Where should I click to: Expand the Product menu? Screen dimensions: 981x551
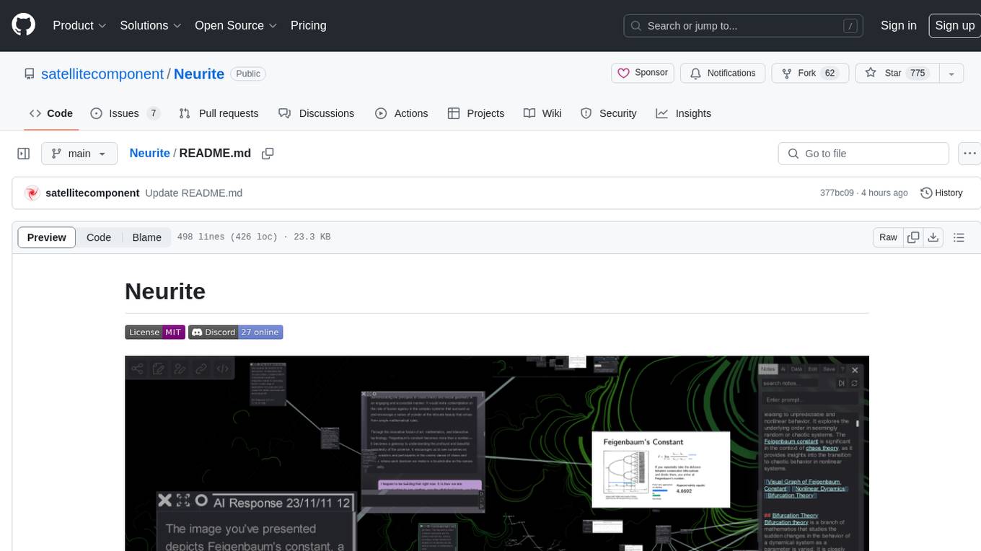79,25
